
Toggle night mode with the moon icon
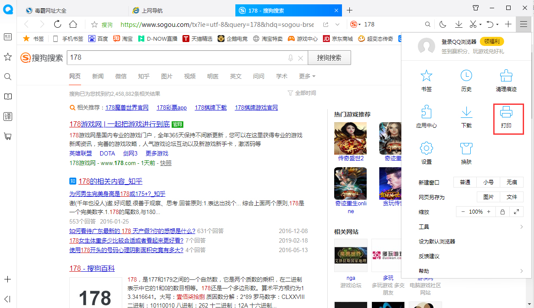(443, 24)
